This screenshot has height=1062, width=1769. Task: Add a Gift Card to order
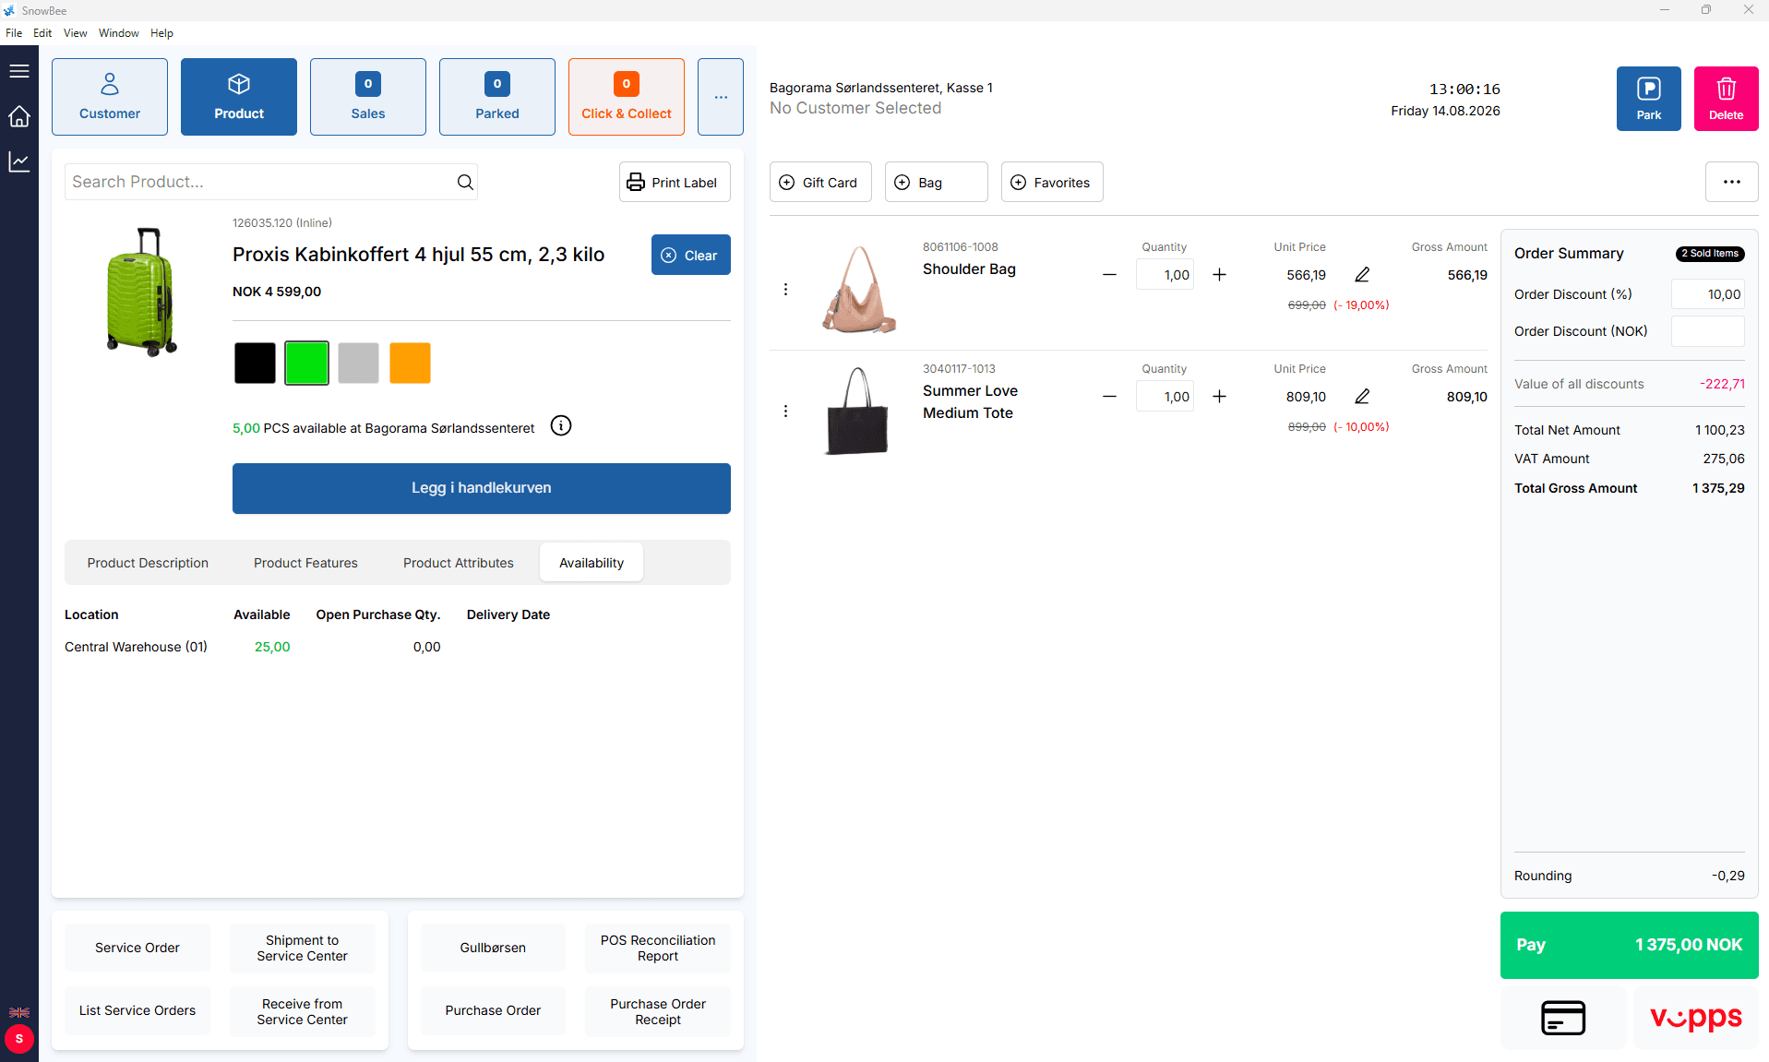[x=820, y=182]
